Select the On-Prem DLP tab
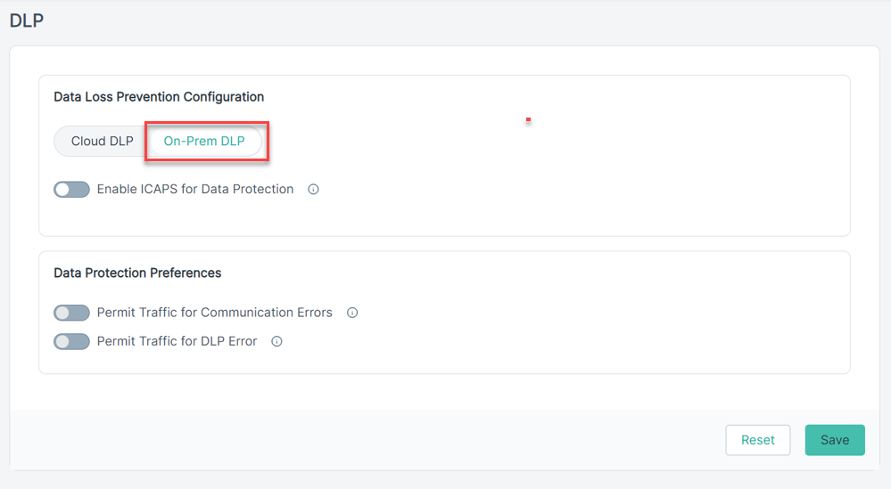This screenshot has width=891, height=489. pyautogui.click(x=204, y=142)
